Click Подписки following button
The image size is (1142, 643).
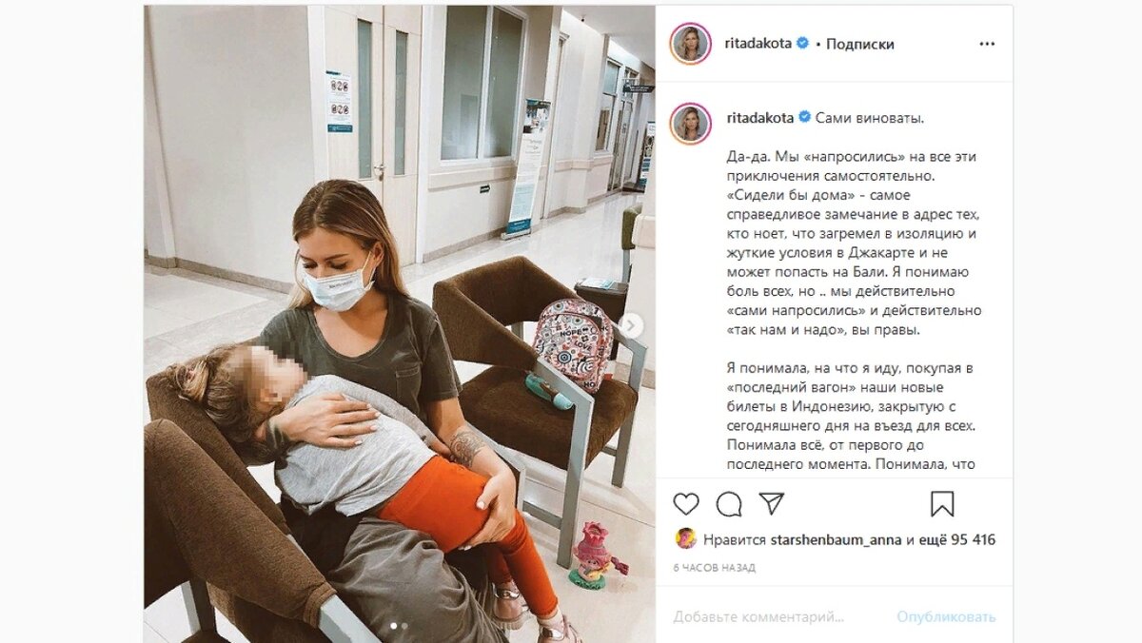click(x=859, y=44)
